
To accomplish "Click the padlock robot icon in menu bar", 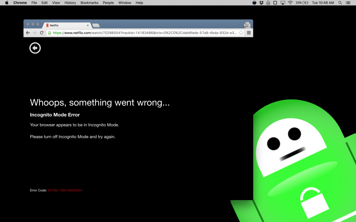I will pos(268,3).
